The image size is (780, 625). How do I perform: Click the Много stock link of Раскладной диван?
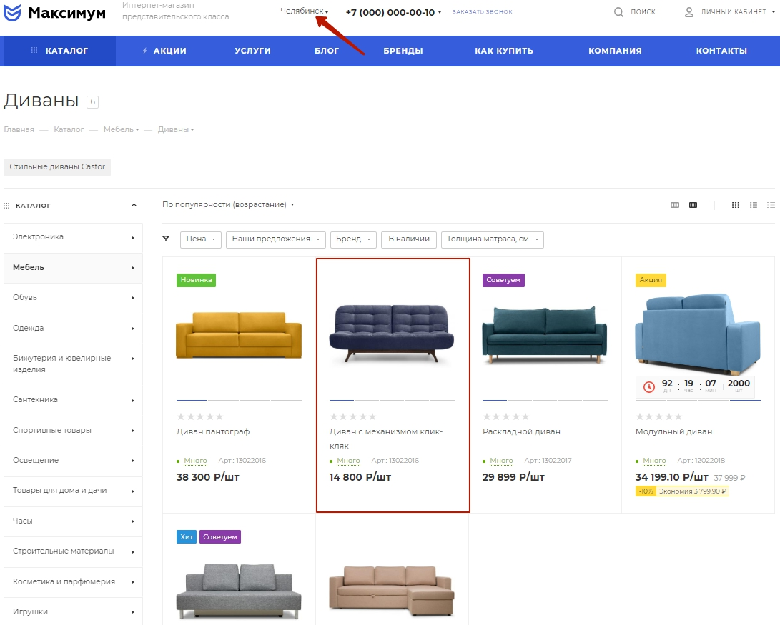[x=501, y=461]
